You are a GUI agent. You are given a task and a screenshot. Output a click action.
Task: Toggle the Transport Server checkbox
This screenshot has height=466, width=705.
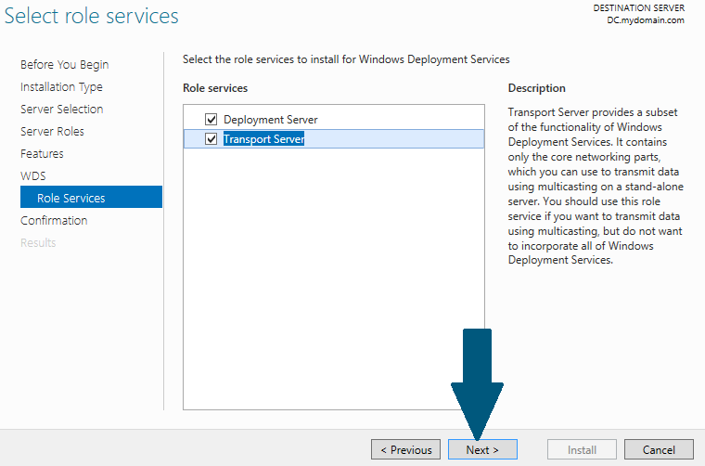211,138
